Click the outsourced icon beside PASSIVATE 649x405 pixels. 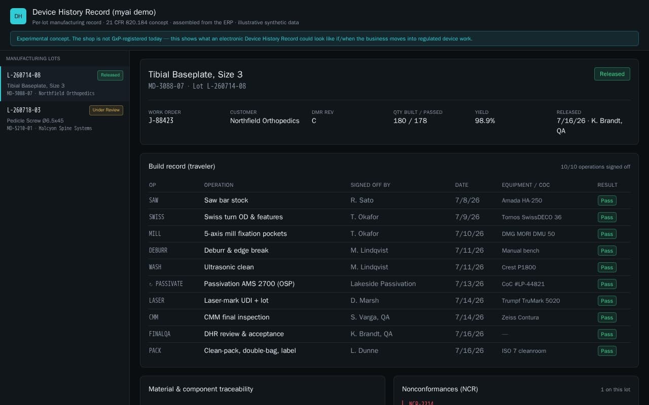point(151,284)
